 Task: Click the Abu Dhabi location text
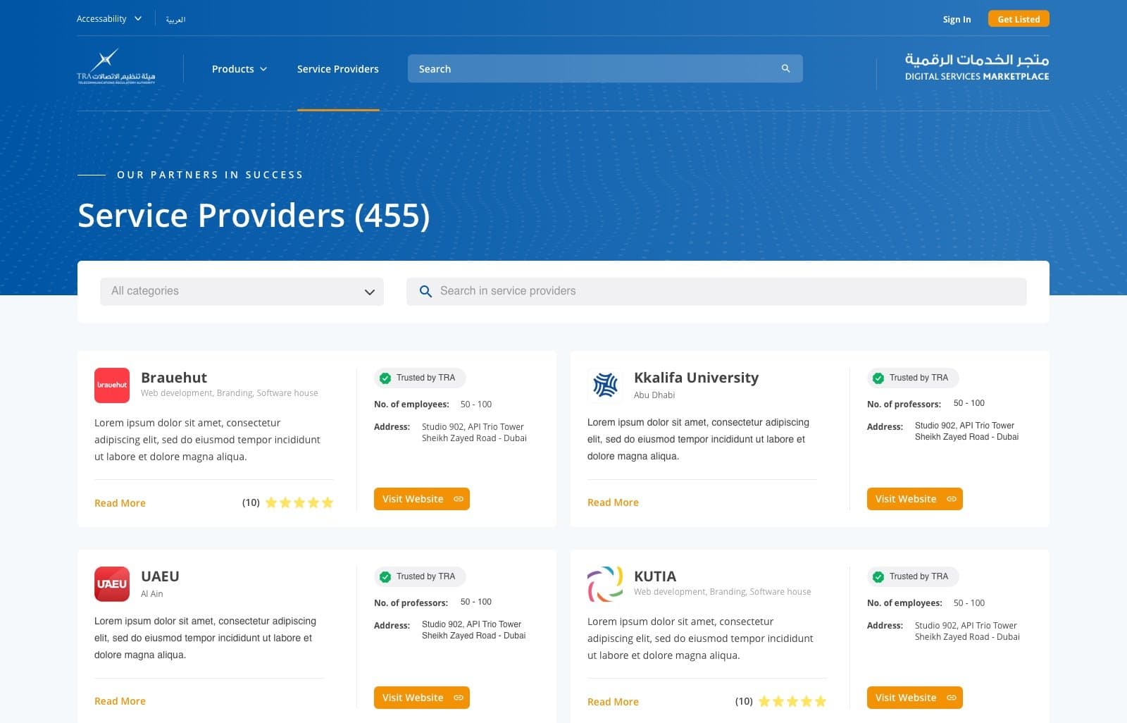(654, 395)
